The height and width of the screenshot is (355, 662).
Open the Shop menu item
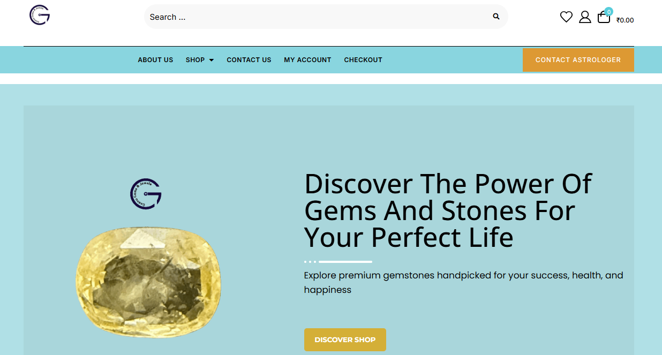[195, 60]
